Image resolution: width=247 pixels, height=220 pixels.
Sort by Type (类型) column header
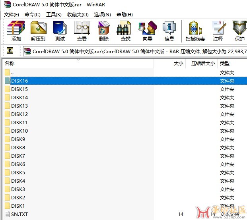(232, 64)
